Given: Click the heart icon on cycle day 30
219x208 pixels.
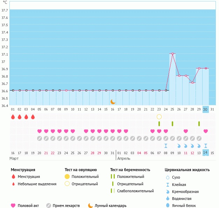Looking at the screenshot, I should [x=206, y=131].
